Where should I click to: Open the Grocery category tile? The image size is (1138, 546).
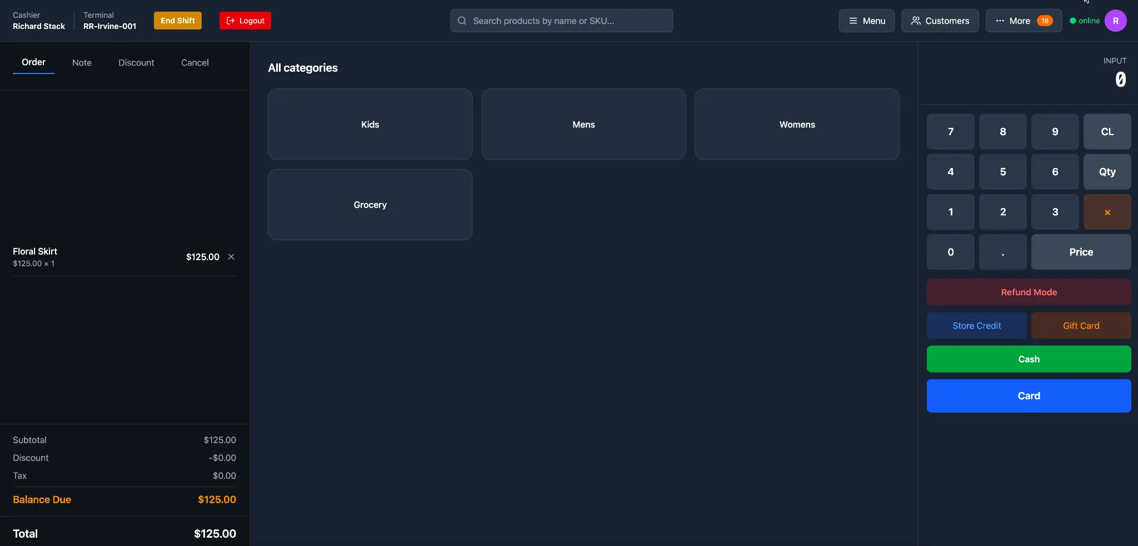pyautogui.click(x=370, y=205)
